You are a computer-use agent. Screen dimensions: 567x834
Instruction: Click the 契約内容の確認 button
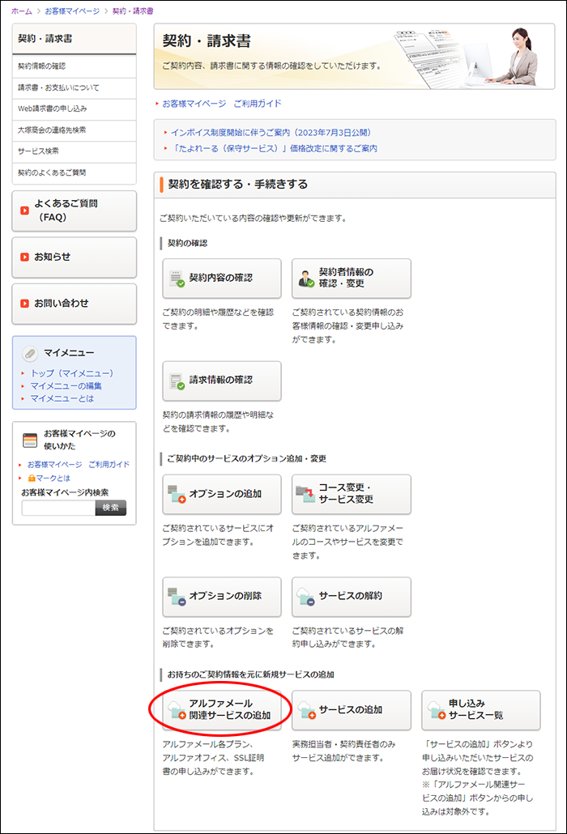pyautogui.click(x=222, y=279)
